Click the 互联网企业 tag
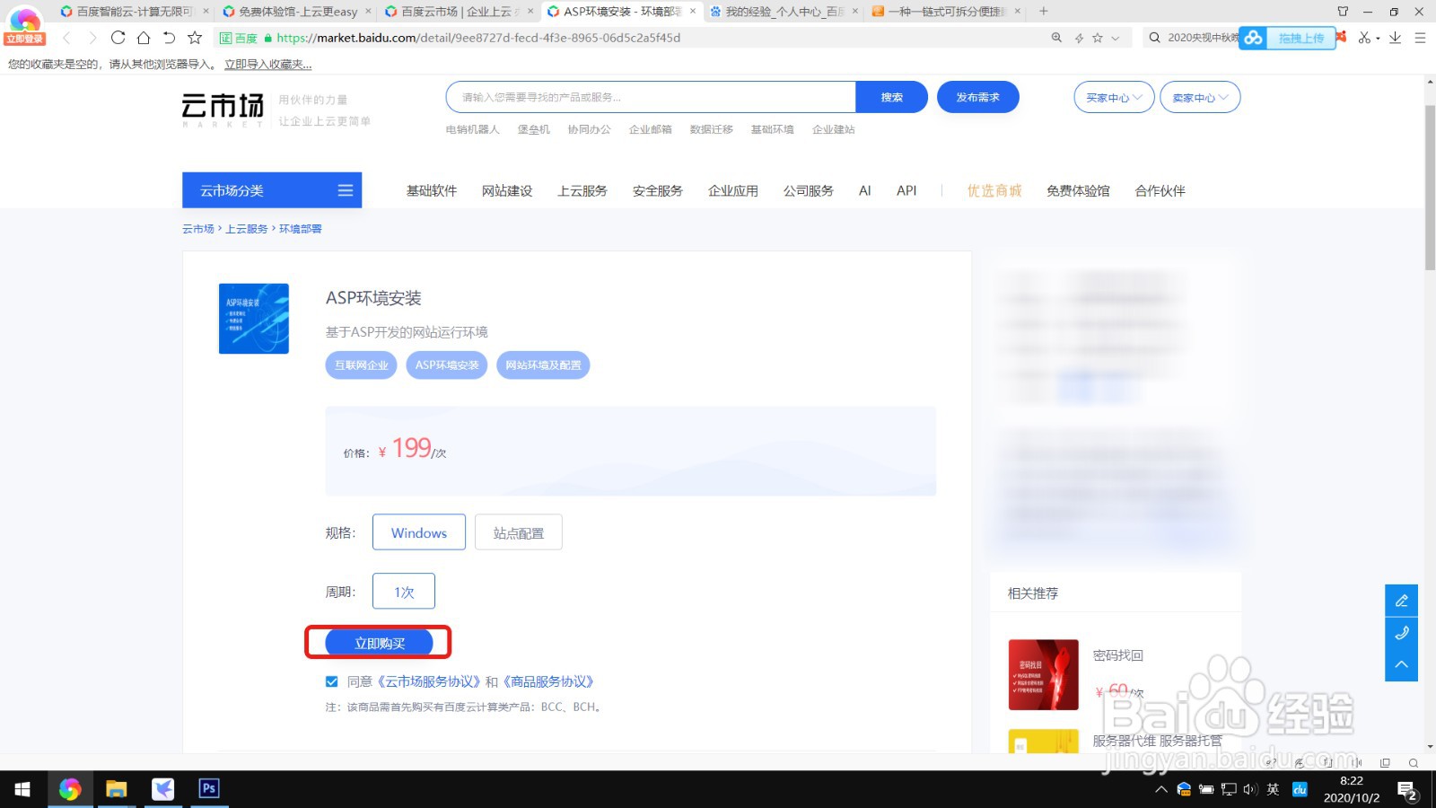The height and width of the screenshot is (808, 1436). point(361,365)
